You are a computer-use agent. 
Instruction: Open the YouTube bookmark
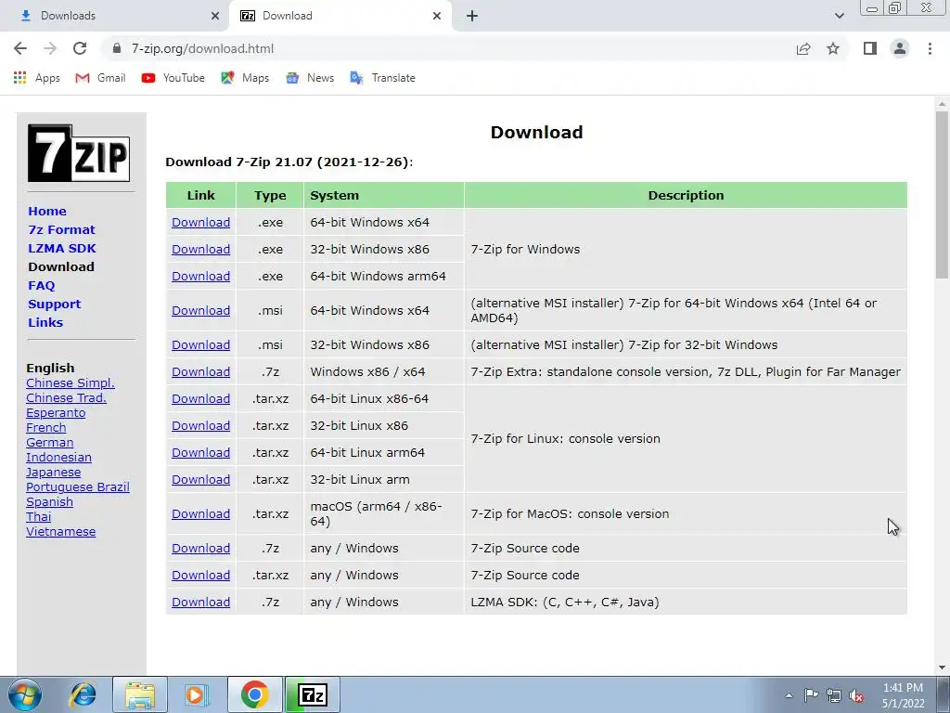[173, 78]
